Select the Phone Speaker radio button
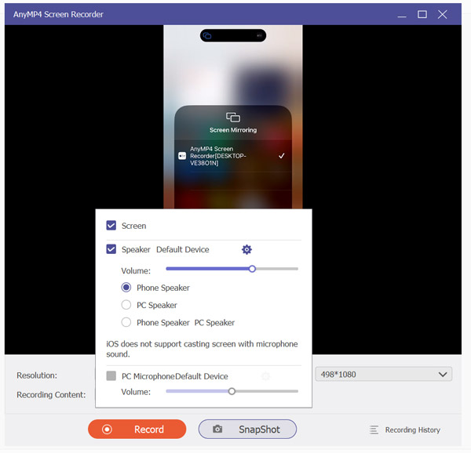This screenshot has height=453, width=471. click(x=126, y=288)
